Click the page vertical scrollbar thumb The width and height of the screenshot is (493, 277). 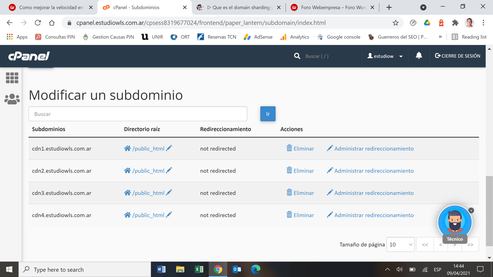click(489, 211)
